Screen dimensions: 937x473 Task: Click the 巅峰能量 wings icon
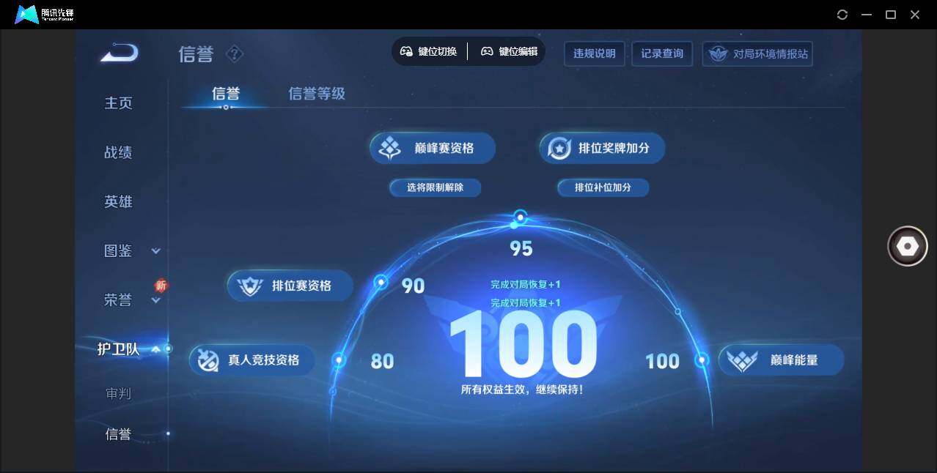(743, 360)
